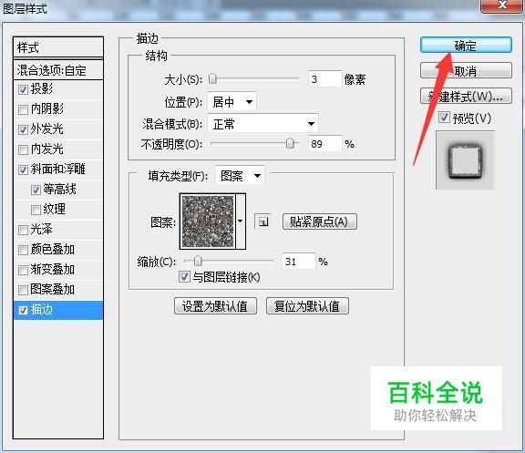Select the 纹理 sub-item label
Image resolution: width=525 pixels, height=453 pixels.
coord(55,210)
